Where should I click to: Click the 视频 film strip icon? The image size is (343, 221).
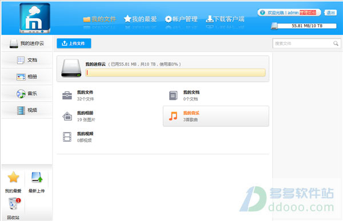pos(21,110)
